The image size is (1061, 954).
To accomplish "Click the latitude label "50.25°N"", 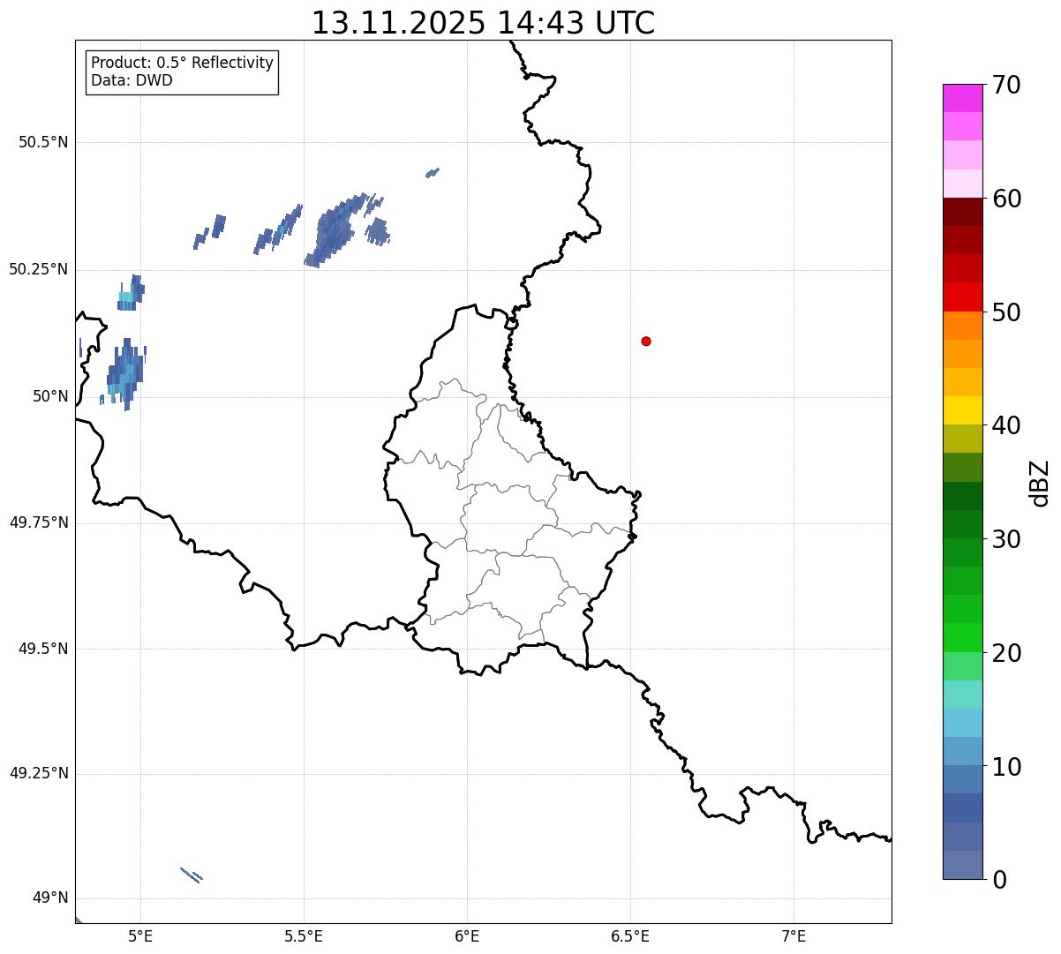I will click(x=39, y=270).
